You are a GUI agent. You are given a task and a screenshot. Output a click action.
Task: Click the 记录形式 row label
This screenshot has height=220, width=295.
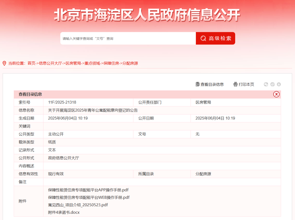(x=26, y=150)
